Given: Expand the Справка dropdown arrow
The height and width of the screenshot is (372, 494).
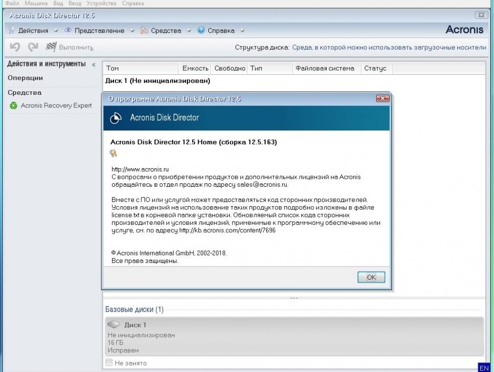Looking at the screenshot, I should pyautogui.click(x=242, y=31).
